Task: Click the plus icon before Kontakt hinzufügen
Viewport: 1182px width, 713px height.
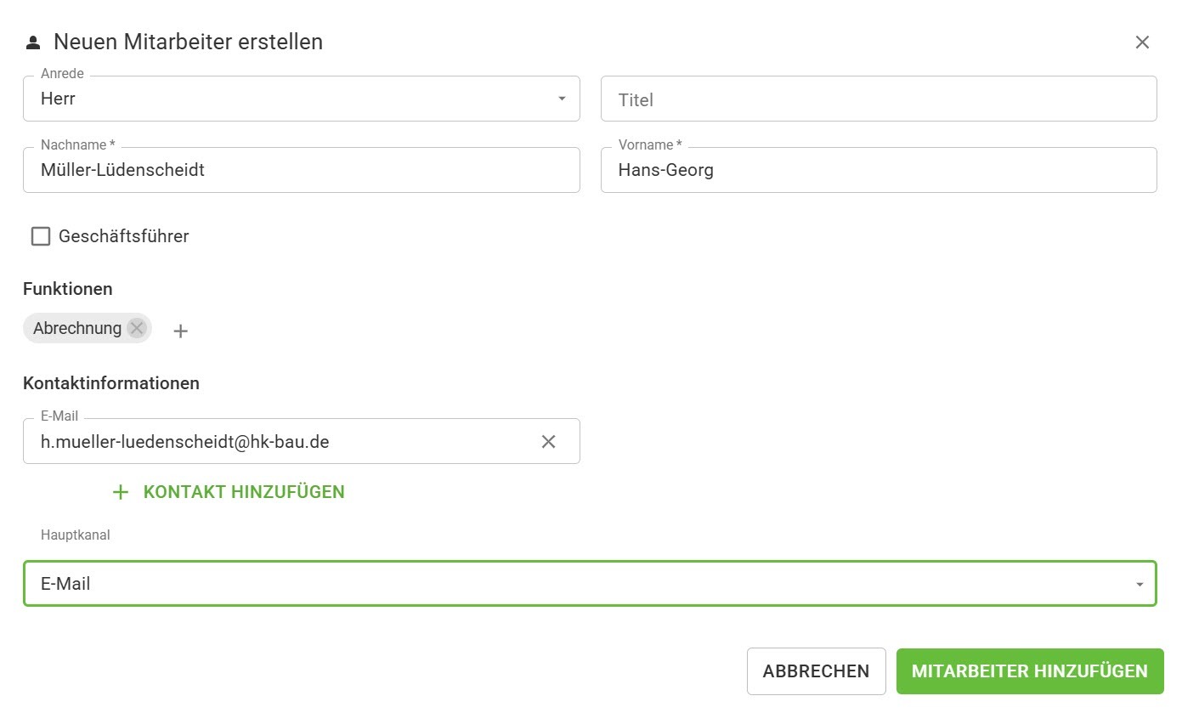Action: click(121, 492)
